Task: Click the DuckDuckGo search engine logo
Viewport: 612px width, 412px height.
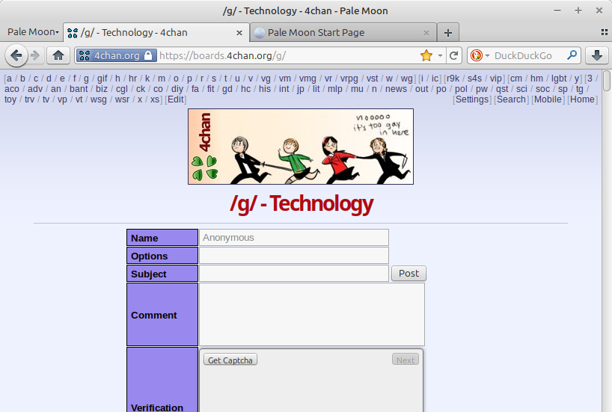Action: click(476, 55)
